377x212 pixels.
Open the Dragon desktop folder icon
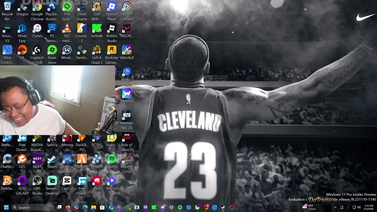pyautogui.click(x=22, y=9)
